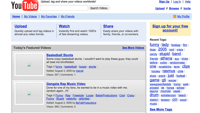Open the Basketball Stunts video thumbnail

point(29,65)
